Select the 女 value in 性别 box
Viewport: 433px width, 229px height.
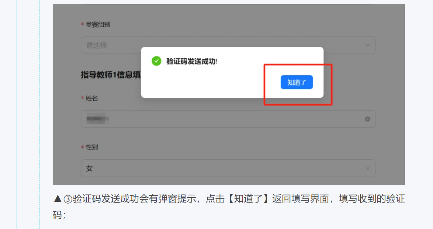pos(90,168)
